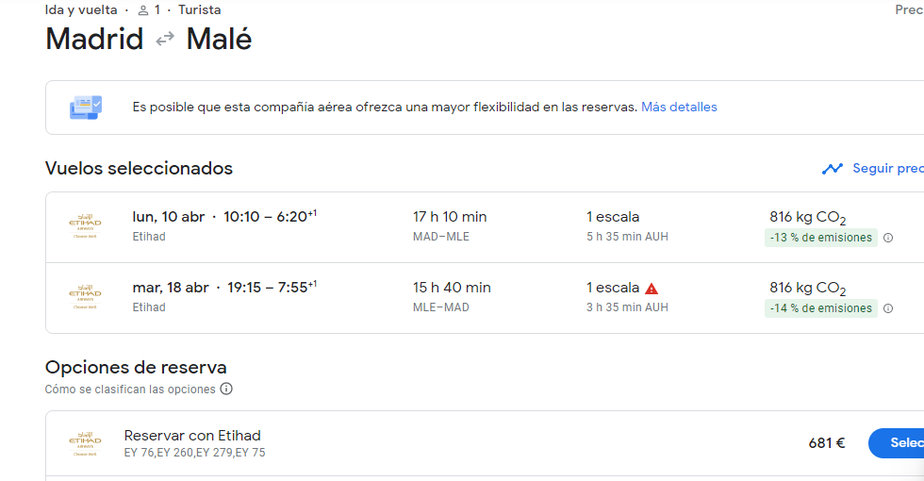Click the 681 € price

tap(827, 442)
